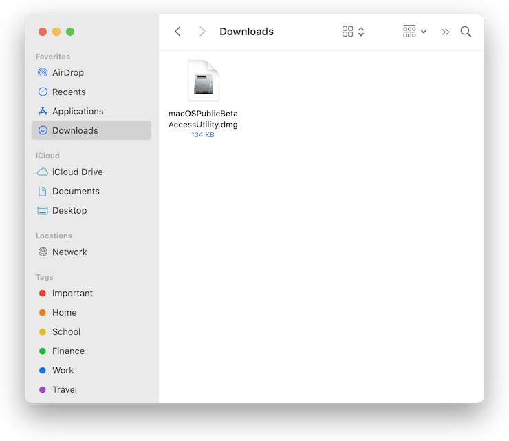Click the iCloud Drive cloud icon
Screen dimensions: 509x441
43,172
